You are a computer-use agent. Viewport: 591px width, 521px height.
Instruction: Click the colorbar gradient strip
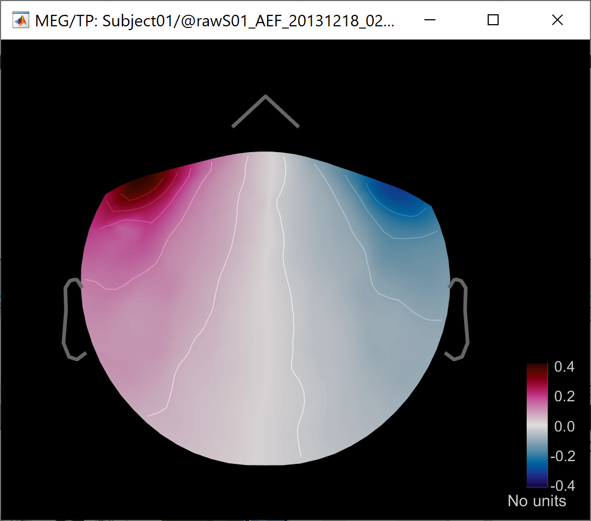click(x=537, y=425)
